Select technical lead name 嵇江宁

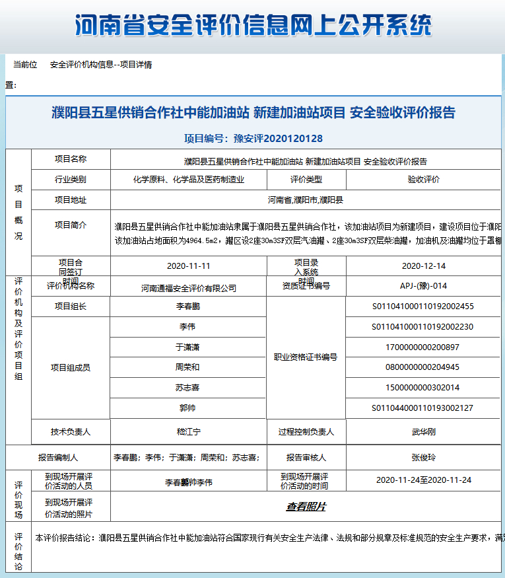189,431
